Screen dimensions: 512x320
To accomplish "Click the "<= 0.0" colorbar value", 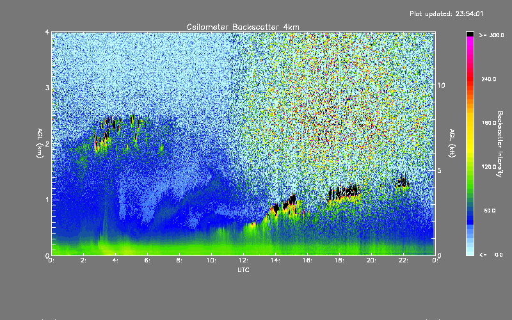I will [491, 255].
